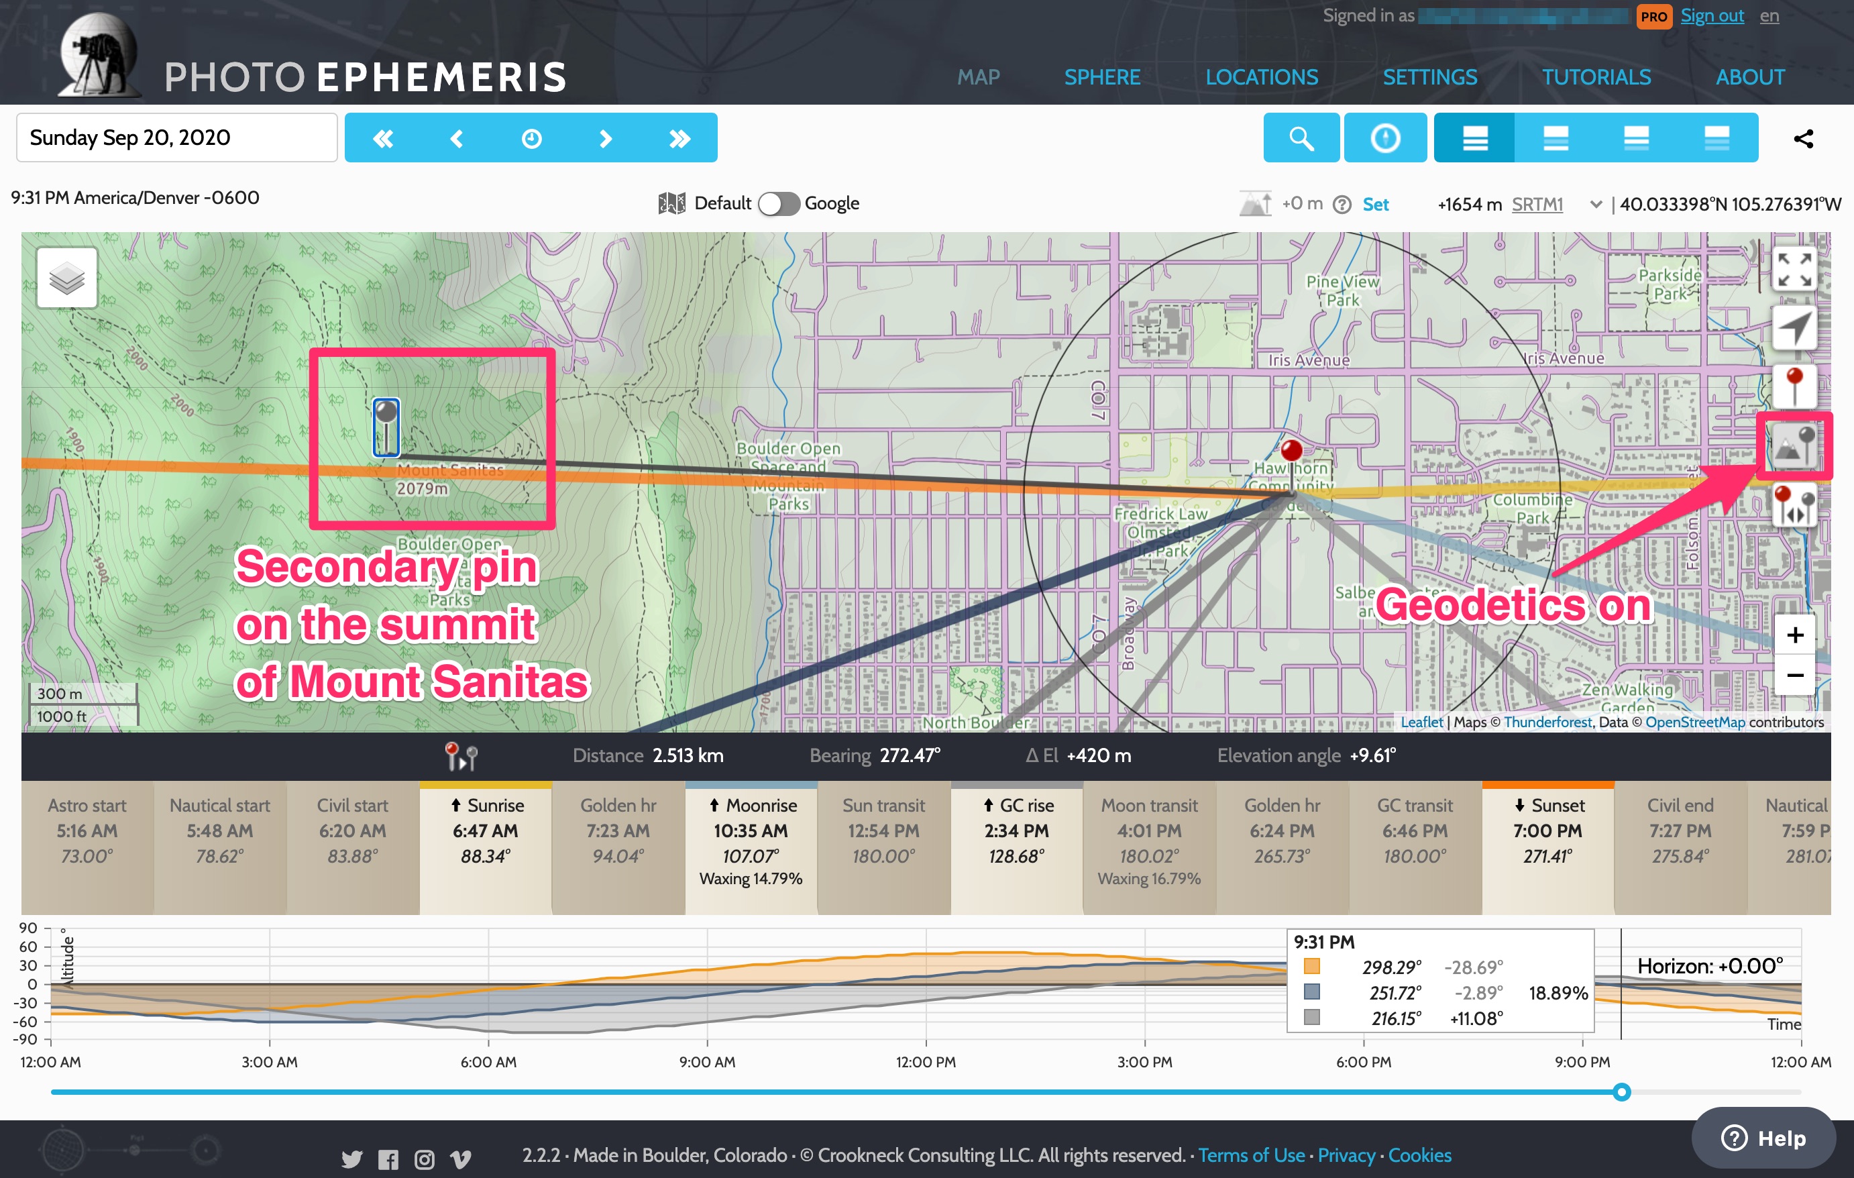Select the Sunrise 6:47 AM event

point(485,849)
